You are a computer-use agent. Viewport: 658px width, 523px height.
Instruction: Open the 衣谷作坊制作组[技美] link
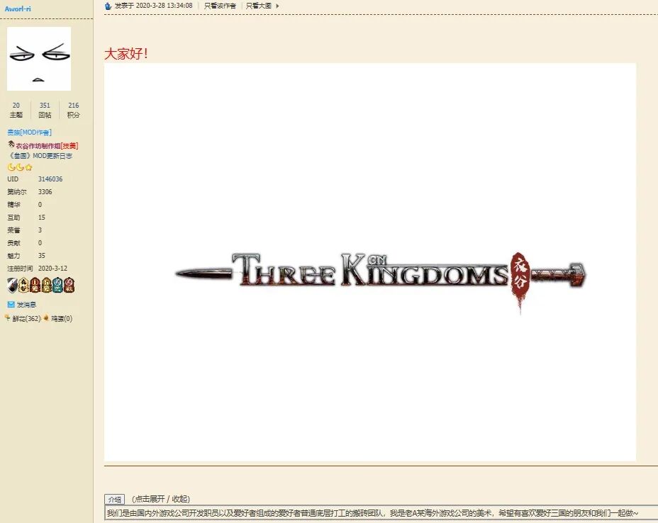(x=47, y=146)
